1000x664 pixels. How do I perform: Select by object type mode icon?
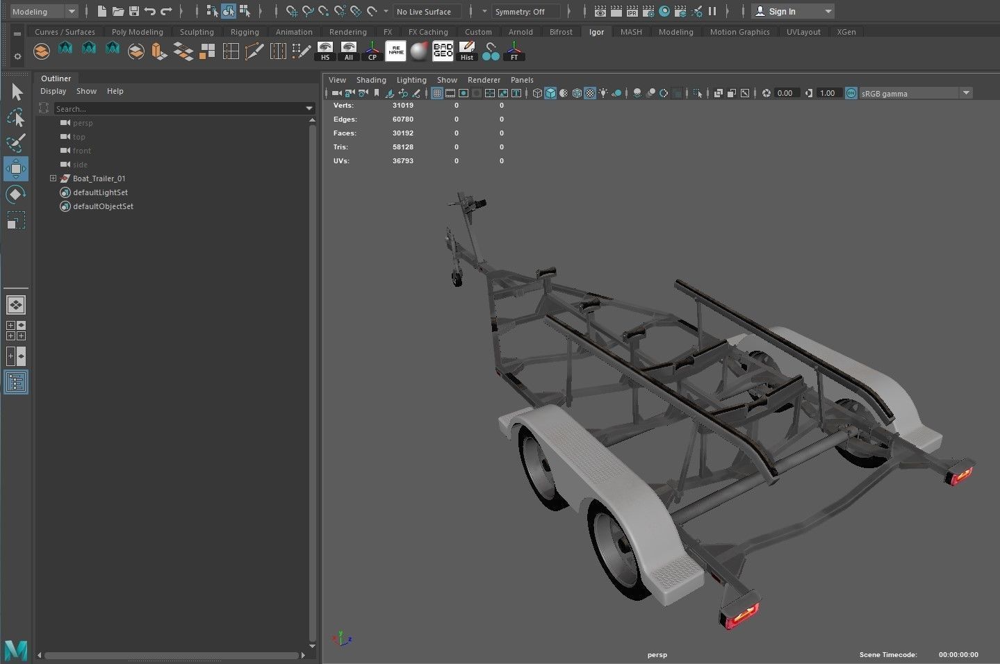pos(229,11)
